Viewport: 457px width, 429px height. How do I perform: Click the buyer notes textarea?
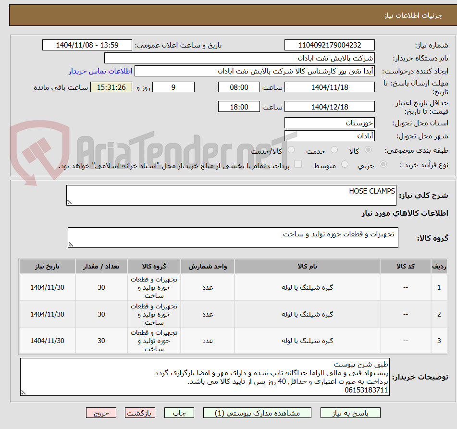click(207, 375)
